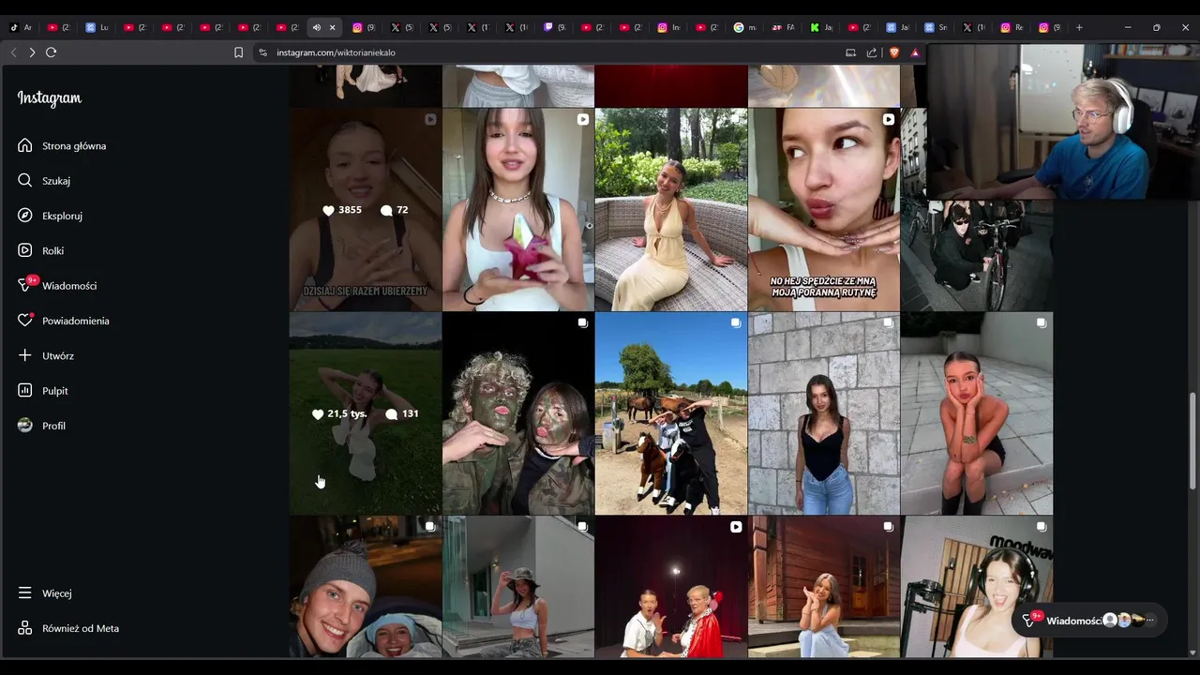This screenshot has width=1200, height=675.
Task: Click carousel icon on camouflage post
Action: coord(583,322)
